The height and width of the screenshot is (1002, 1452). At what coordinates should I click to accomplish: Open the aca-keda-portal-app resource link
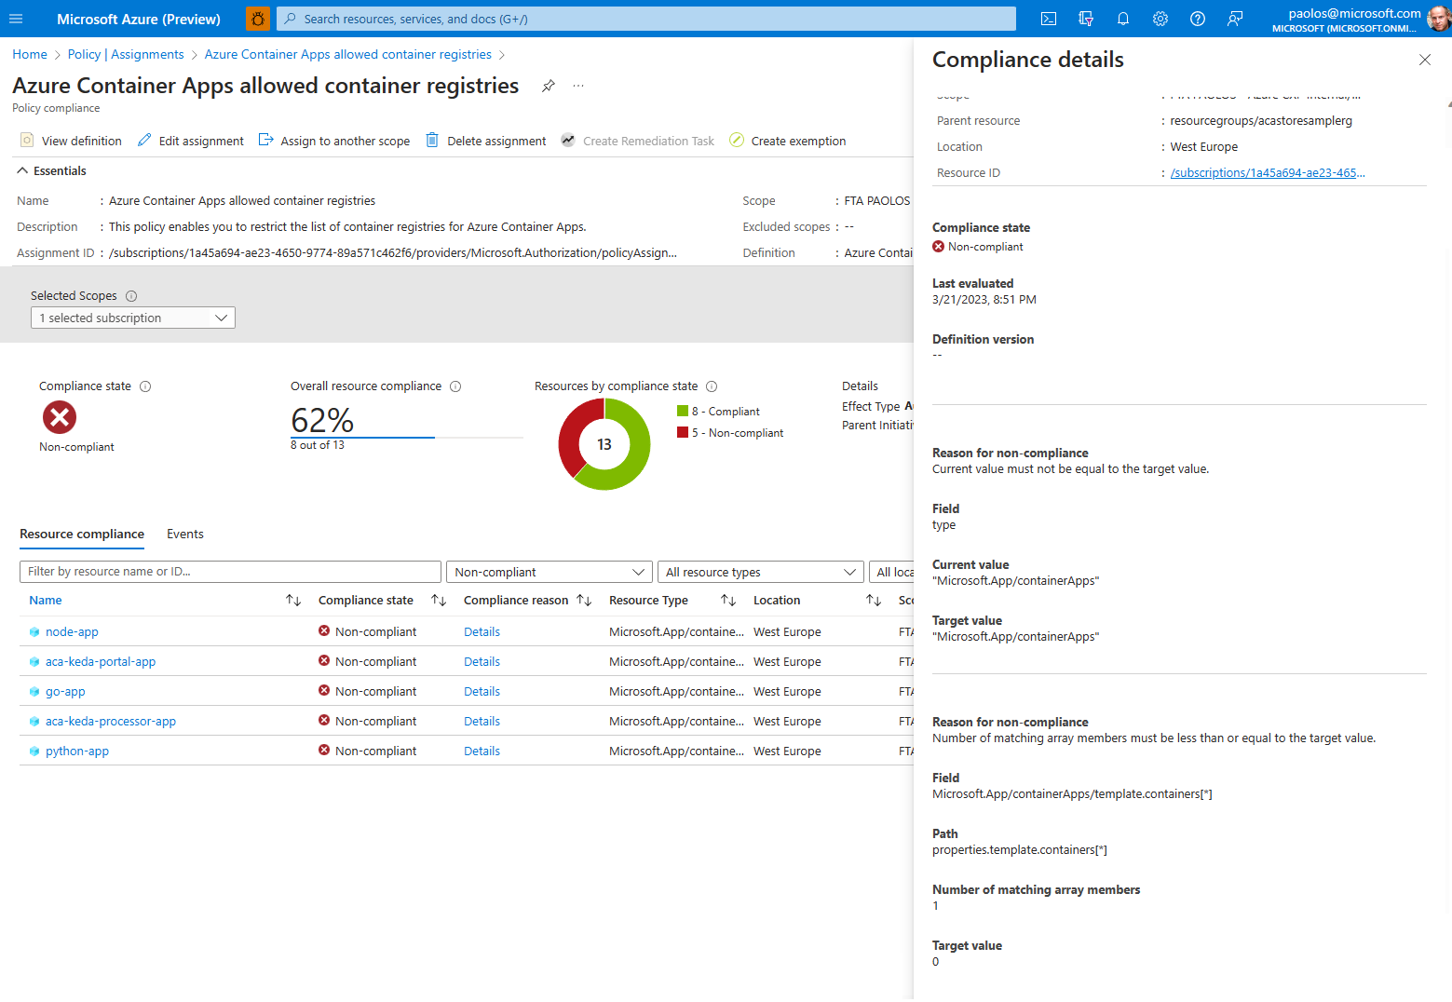pos(101,661)
